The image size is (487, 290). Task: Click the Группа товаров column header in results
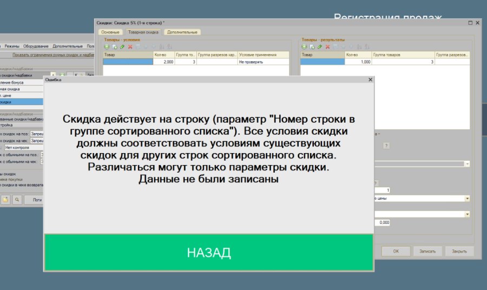pyautogui.click(x=403, y=55)
